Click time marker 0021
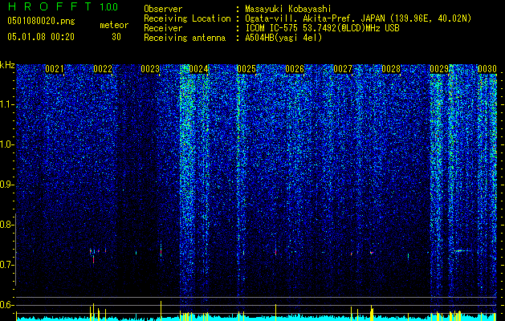505x321 pixels. (55, 69)
